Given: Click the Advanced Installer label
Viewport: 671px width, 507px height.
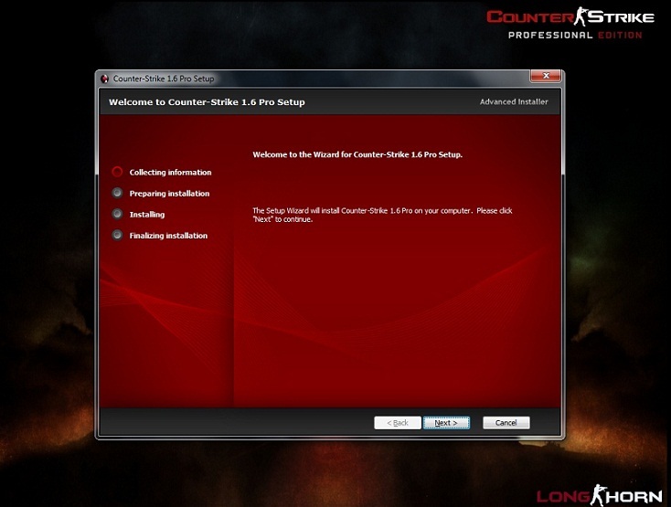Looking at the screenshot, I should point(514,102).
